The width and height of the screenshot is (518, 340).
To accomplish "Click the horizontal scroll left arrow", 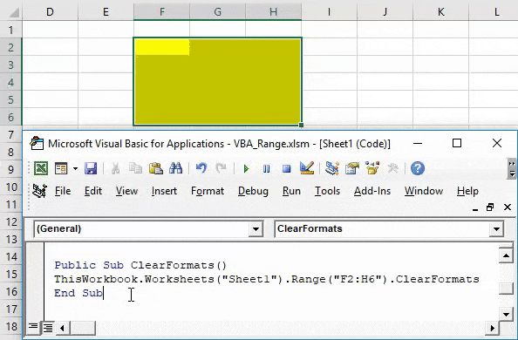I will click(62, 328).
